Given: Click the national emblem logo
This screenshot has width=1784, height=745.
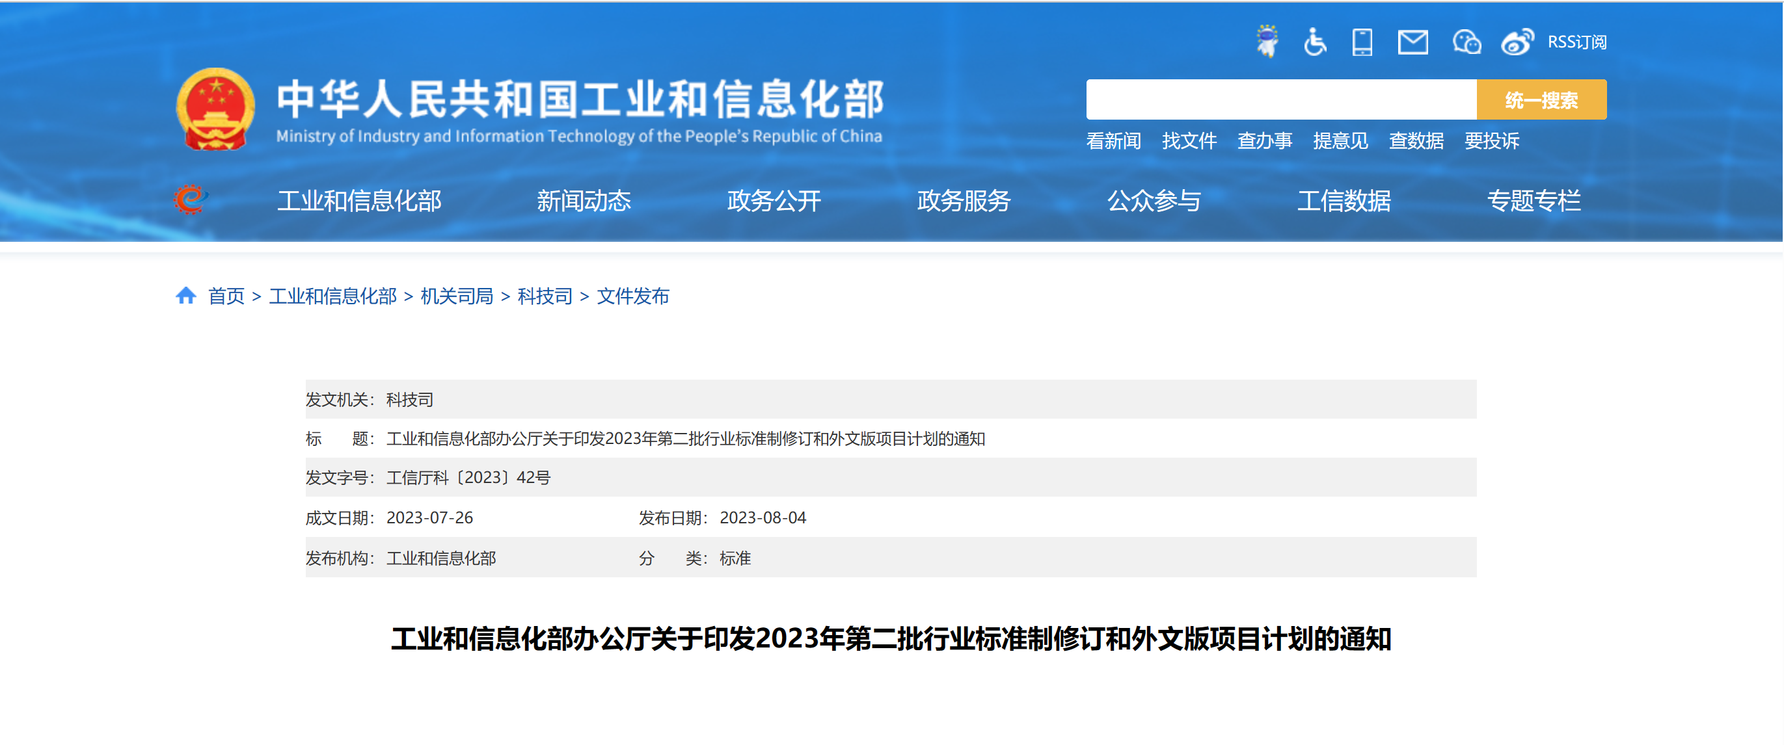Looking at the screenshot, I should pyautogui.click(x=215, y=109).
